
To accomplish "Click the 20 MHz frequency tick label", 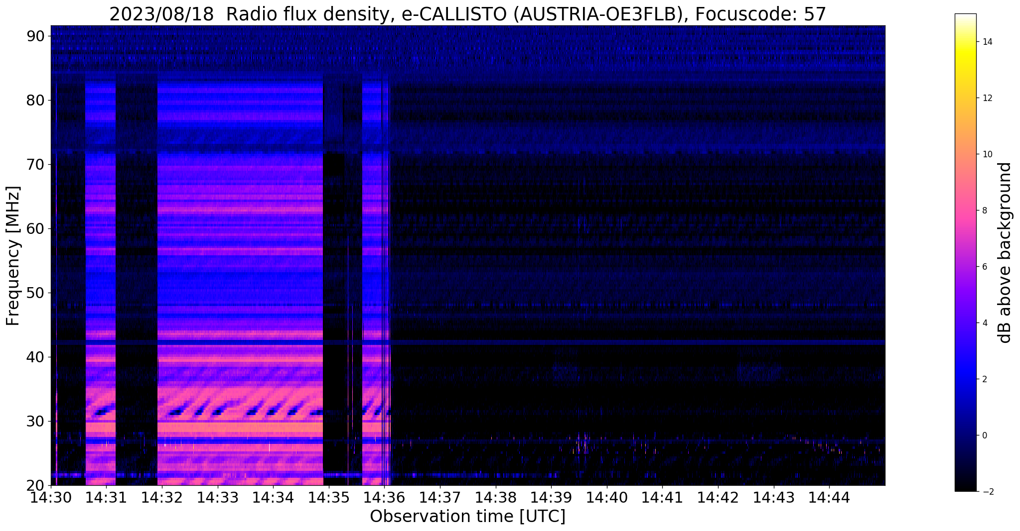I will tap(35, 486).
